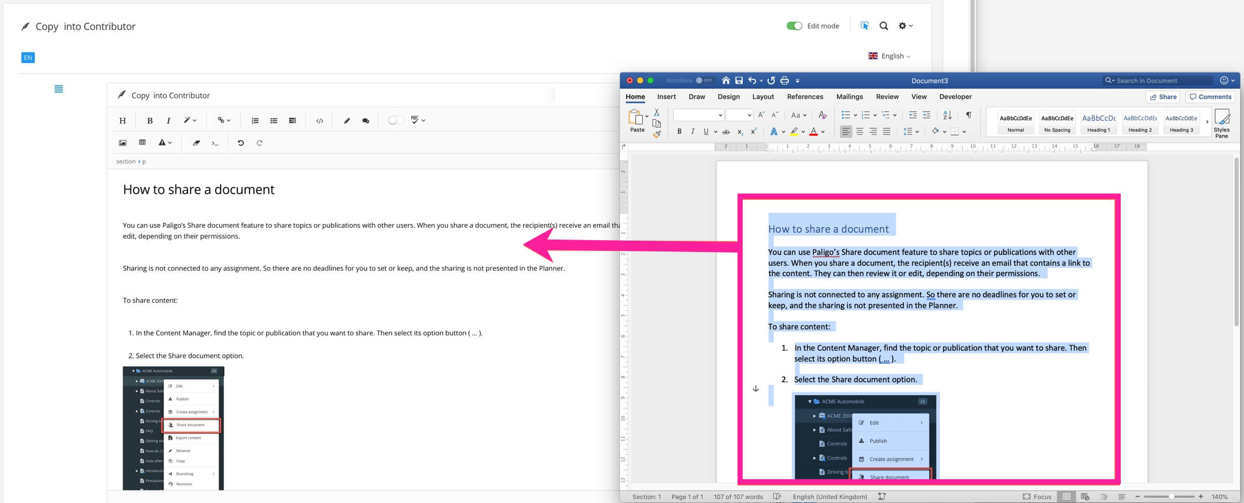Expand the Word styles gallery arrow
This screenshot has width=1244, height=503.
point(1207,122)
